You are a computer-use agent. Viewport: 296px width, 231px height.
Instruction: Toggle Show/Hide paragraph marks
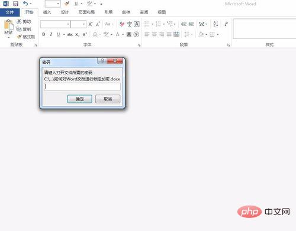(x=226, y=24)
